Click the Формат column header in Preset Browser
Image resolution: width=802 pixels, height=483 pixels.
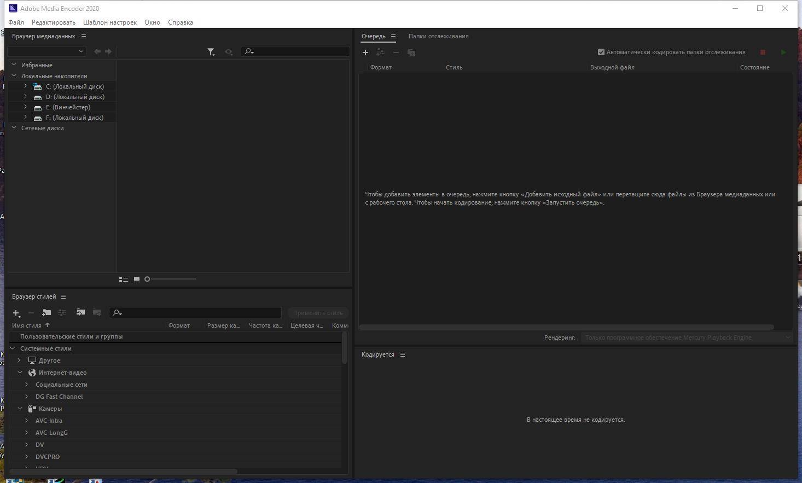tap(179, 325)
